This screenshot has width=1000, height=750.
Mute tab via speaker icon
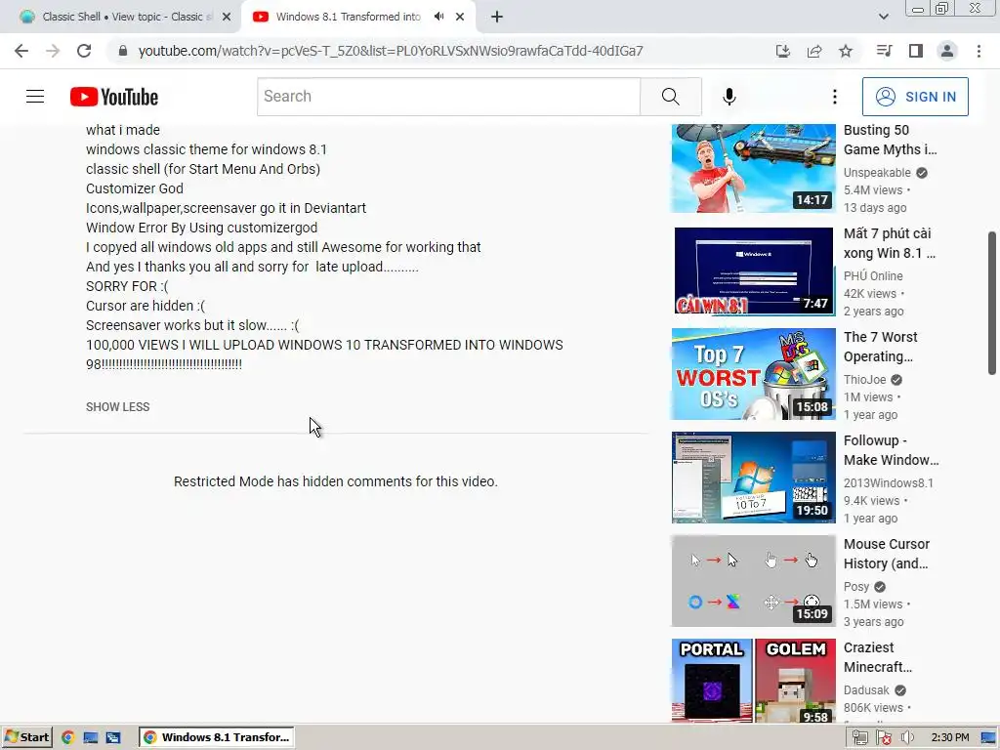[x=438, y=17]
